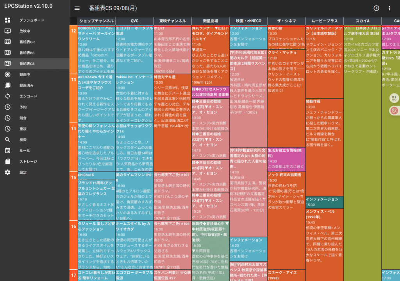The image size is (400, 281).
Task: Click the 東映チャンネル channel header
Action: point(172,21)
